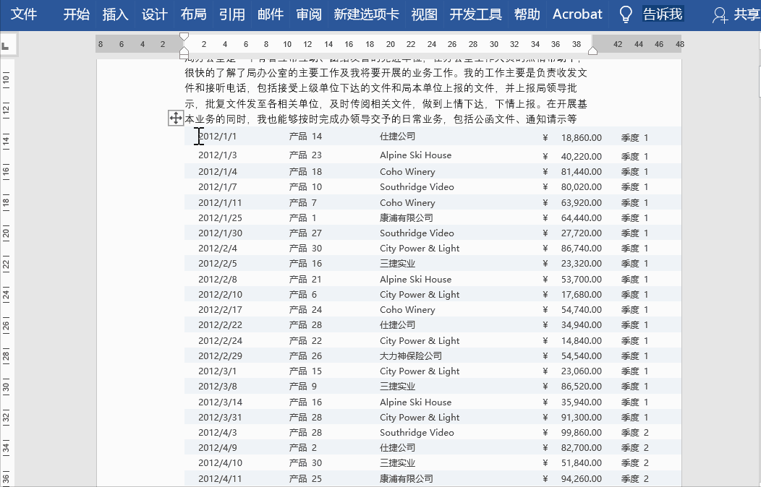Click date cell 2012/3/1

[x=217, y=371]
